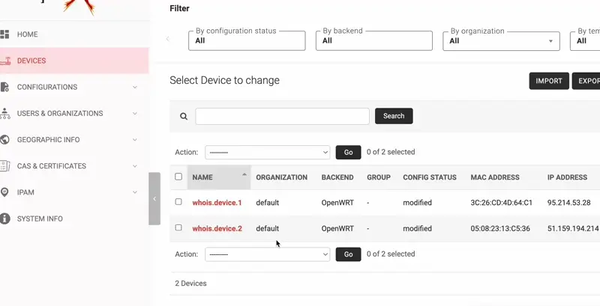Sort by the Backend column header
600x306 pixels.
coord(337,177)
